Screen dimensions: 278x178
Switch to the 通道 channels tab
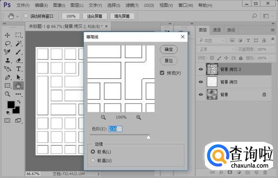217,30
